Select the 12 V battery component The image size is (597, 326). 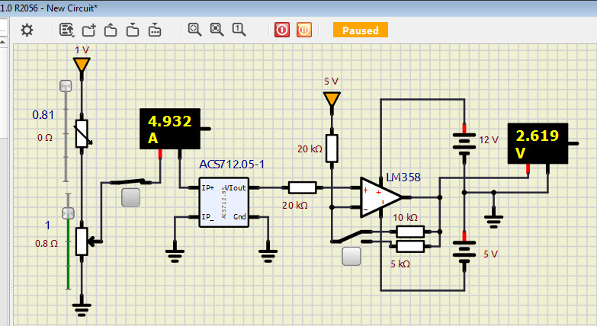pyautogui.click(x=463, y=142)
